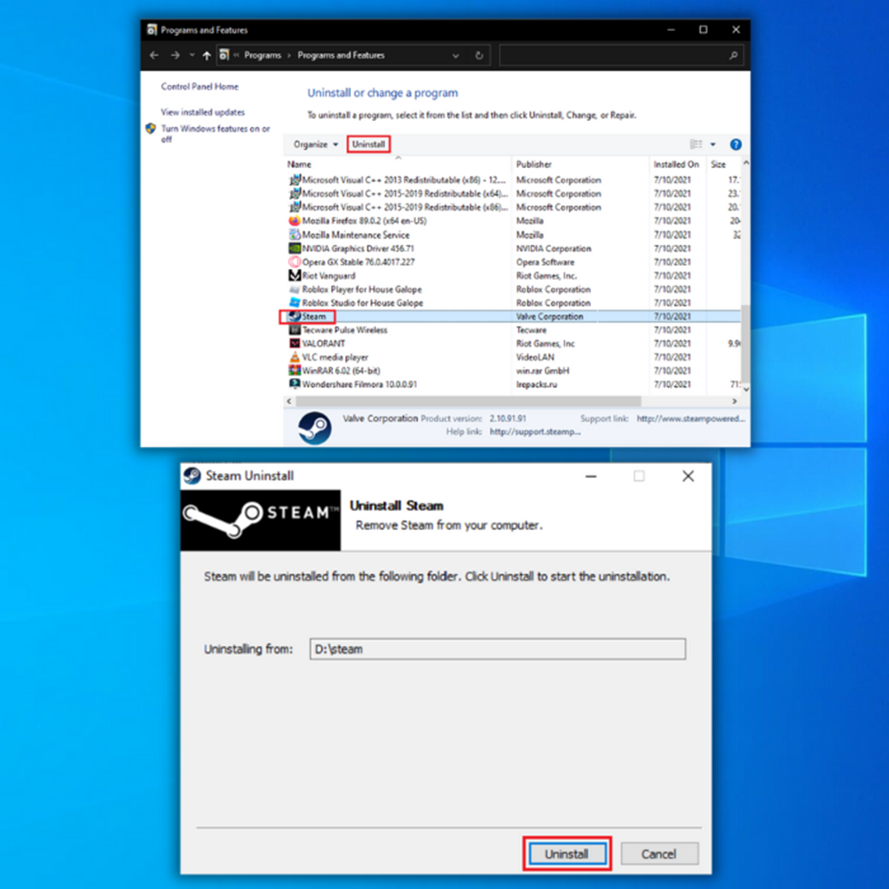Open Control Panel Home link
The width and height of the screenshot is (889, 889).
(200, 86)
